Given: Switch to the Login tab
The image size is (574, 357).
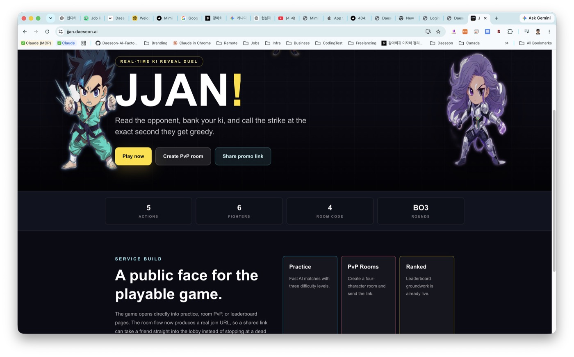Looking at the screenshot, I should (x=431, y=18).
